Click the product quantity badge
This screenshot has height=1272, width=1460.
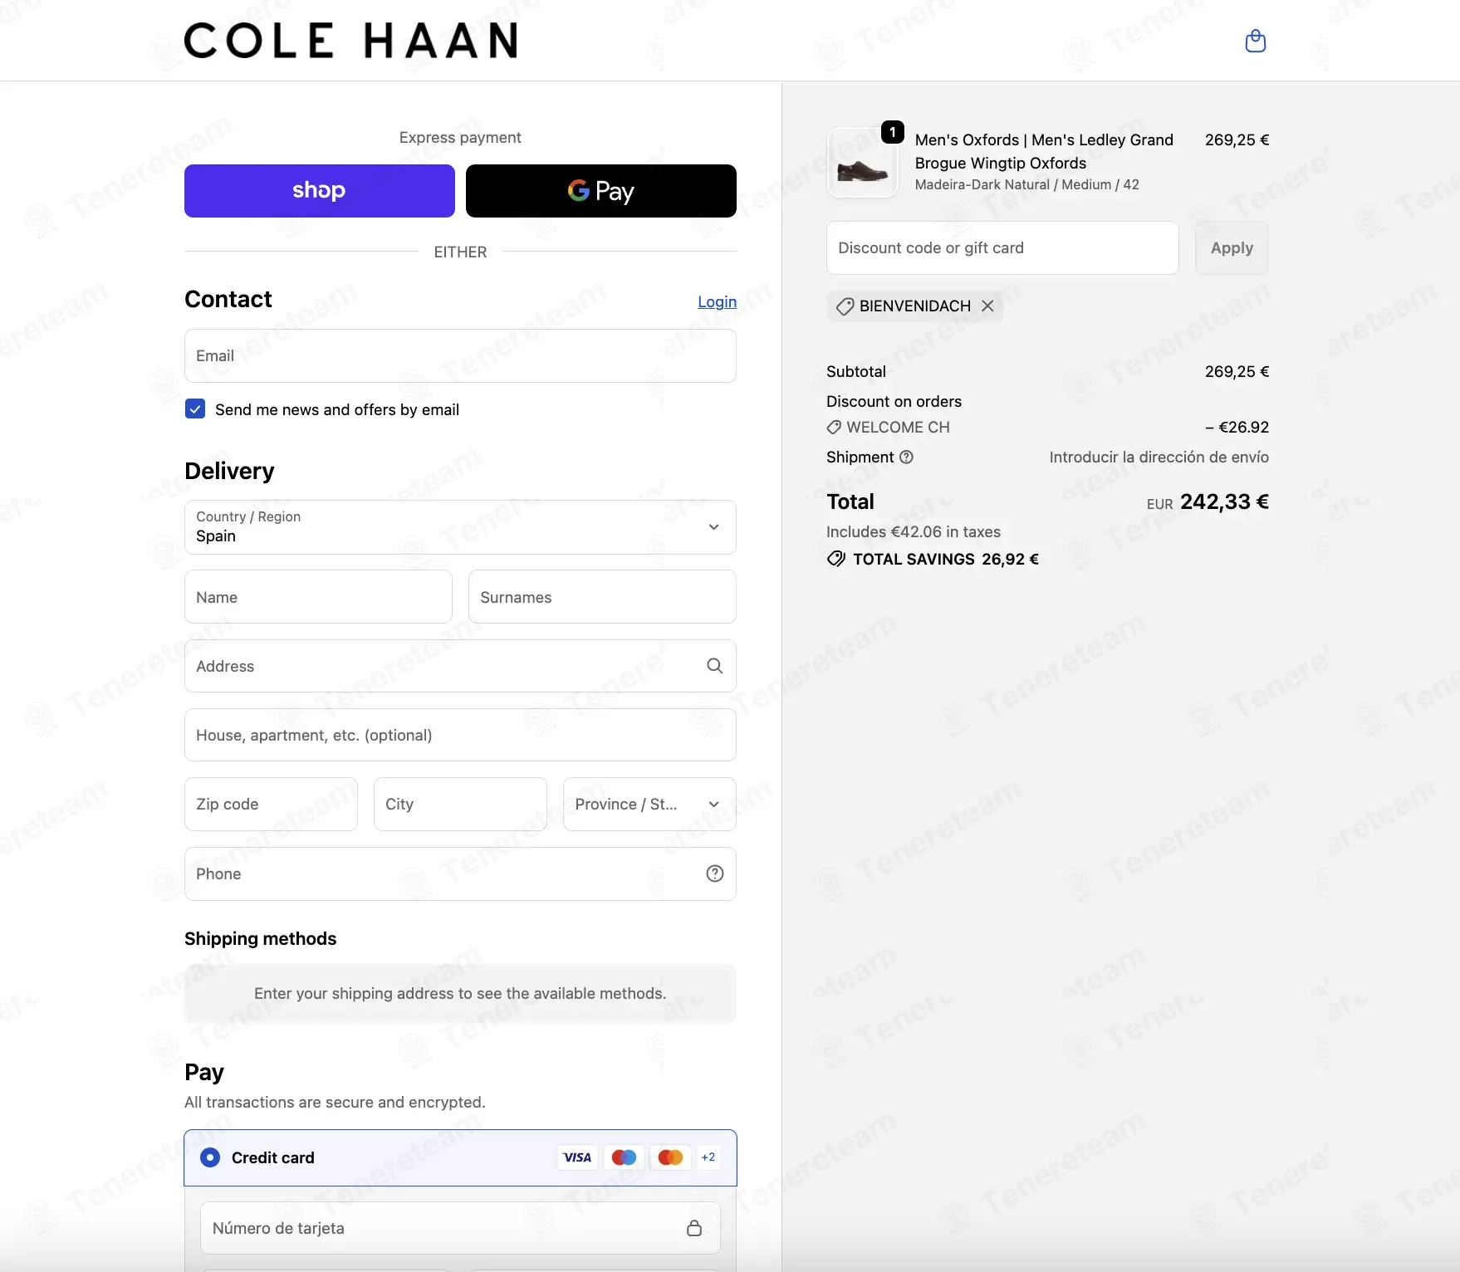(892, 132)
